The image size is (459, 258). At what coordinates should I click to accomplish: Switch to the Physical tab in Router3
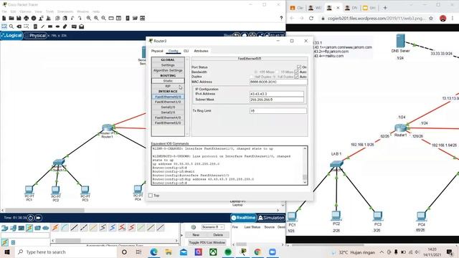(157, 51)
